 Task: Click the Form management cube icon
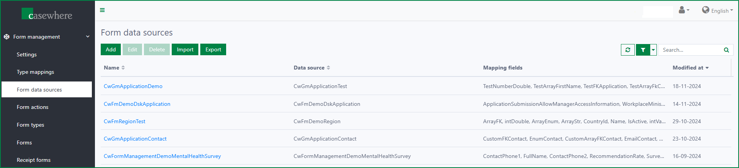7,37
